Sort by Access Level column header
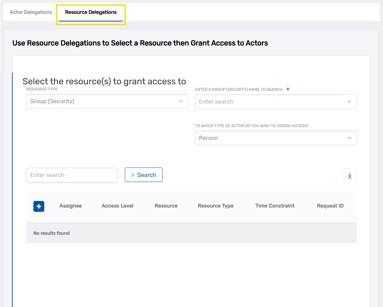Image resolution: width=383 pixels, height=307 pixels. tap(118, 206)
